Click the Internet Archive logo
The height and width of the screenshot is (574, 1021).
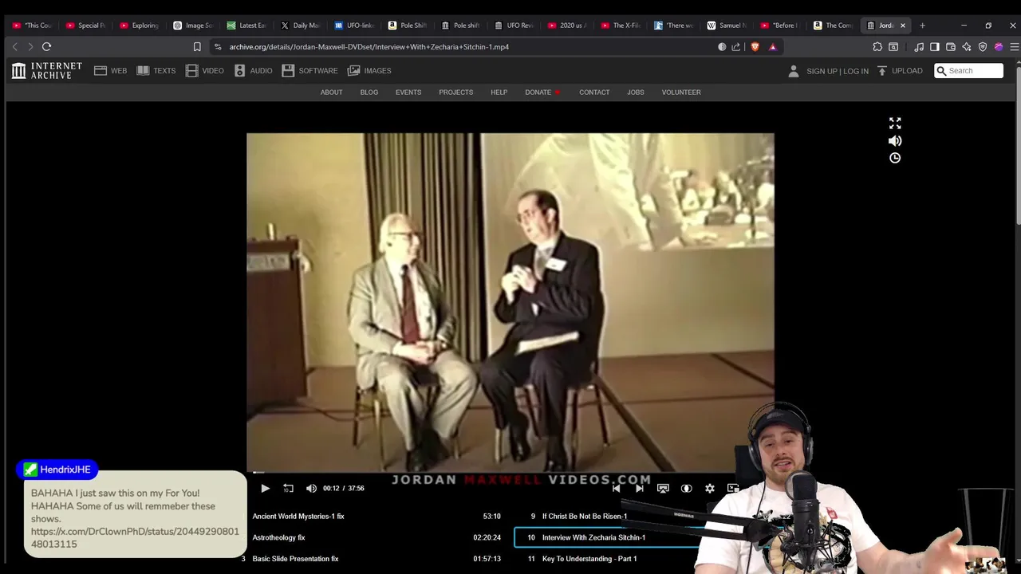[46, 71]
